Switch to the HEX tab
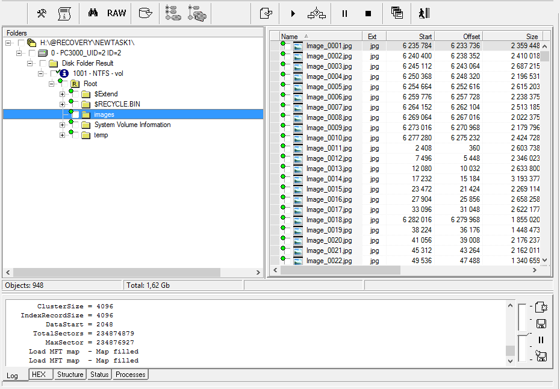560x389 pixels. pyautogui.click(x=39, y=375)
